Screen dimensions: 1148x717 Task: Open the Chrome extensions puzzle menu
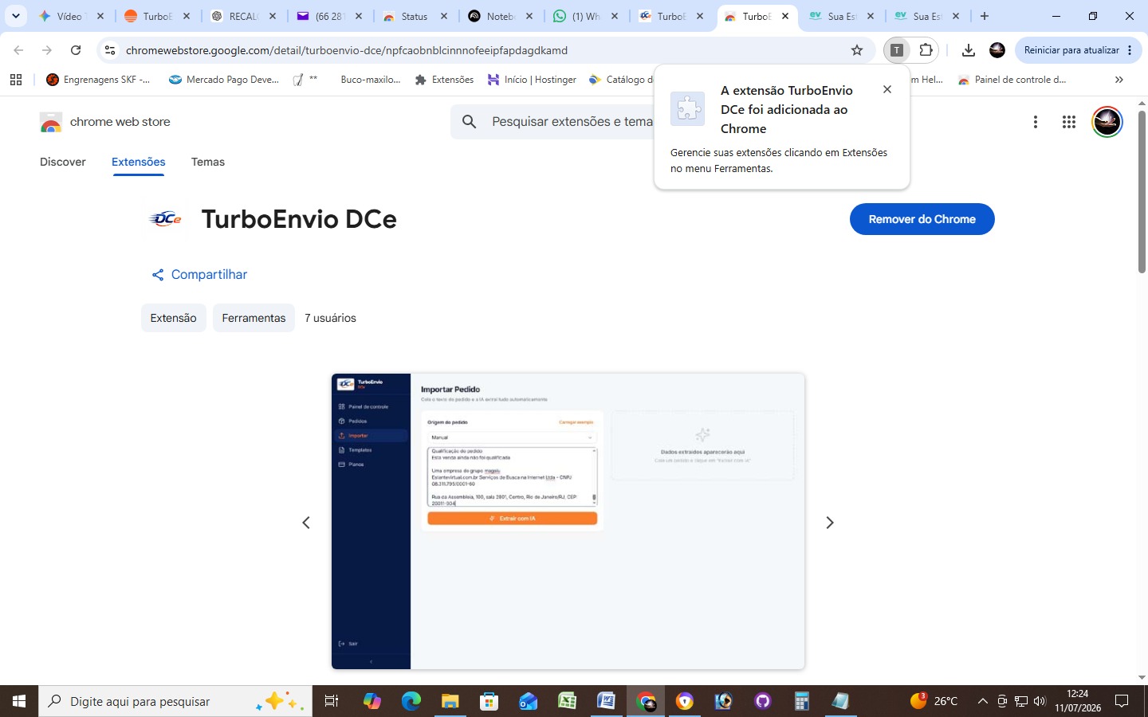(926, 50)
